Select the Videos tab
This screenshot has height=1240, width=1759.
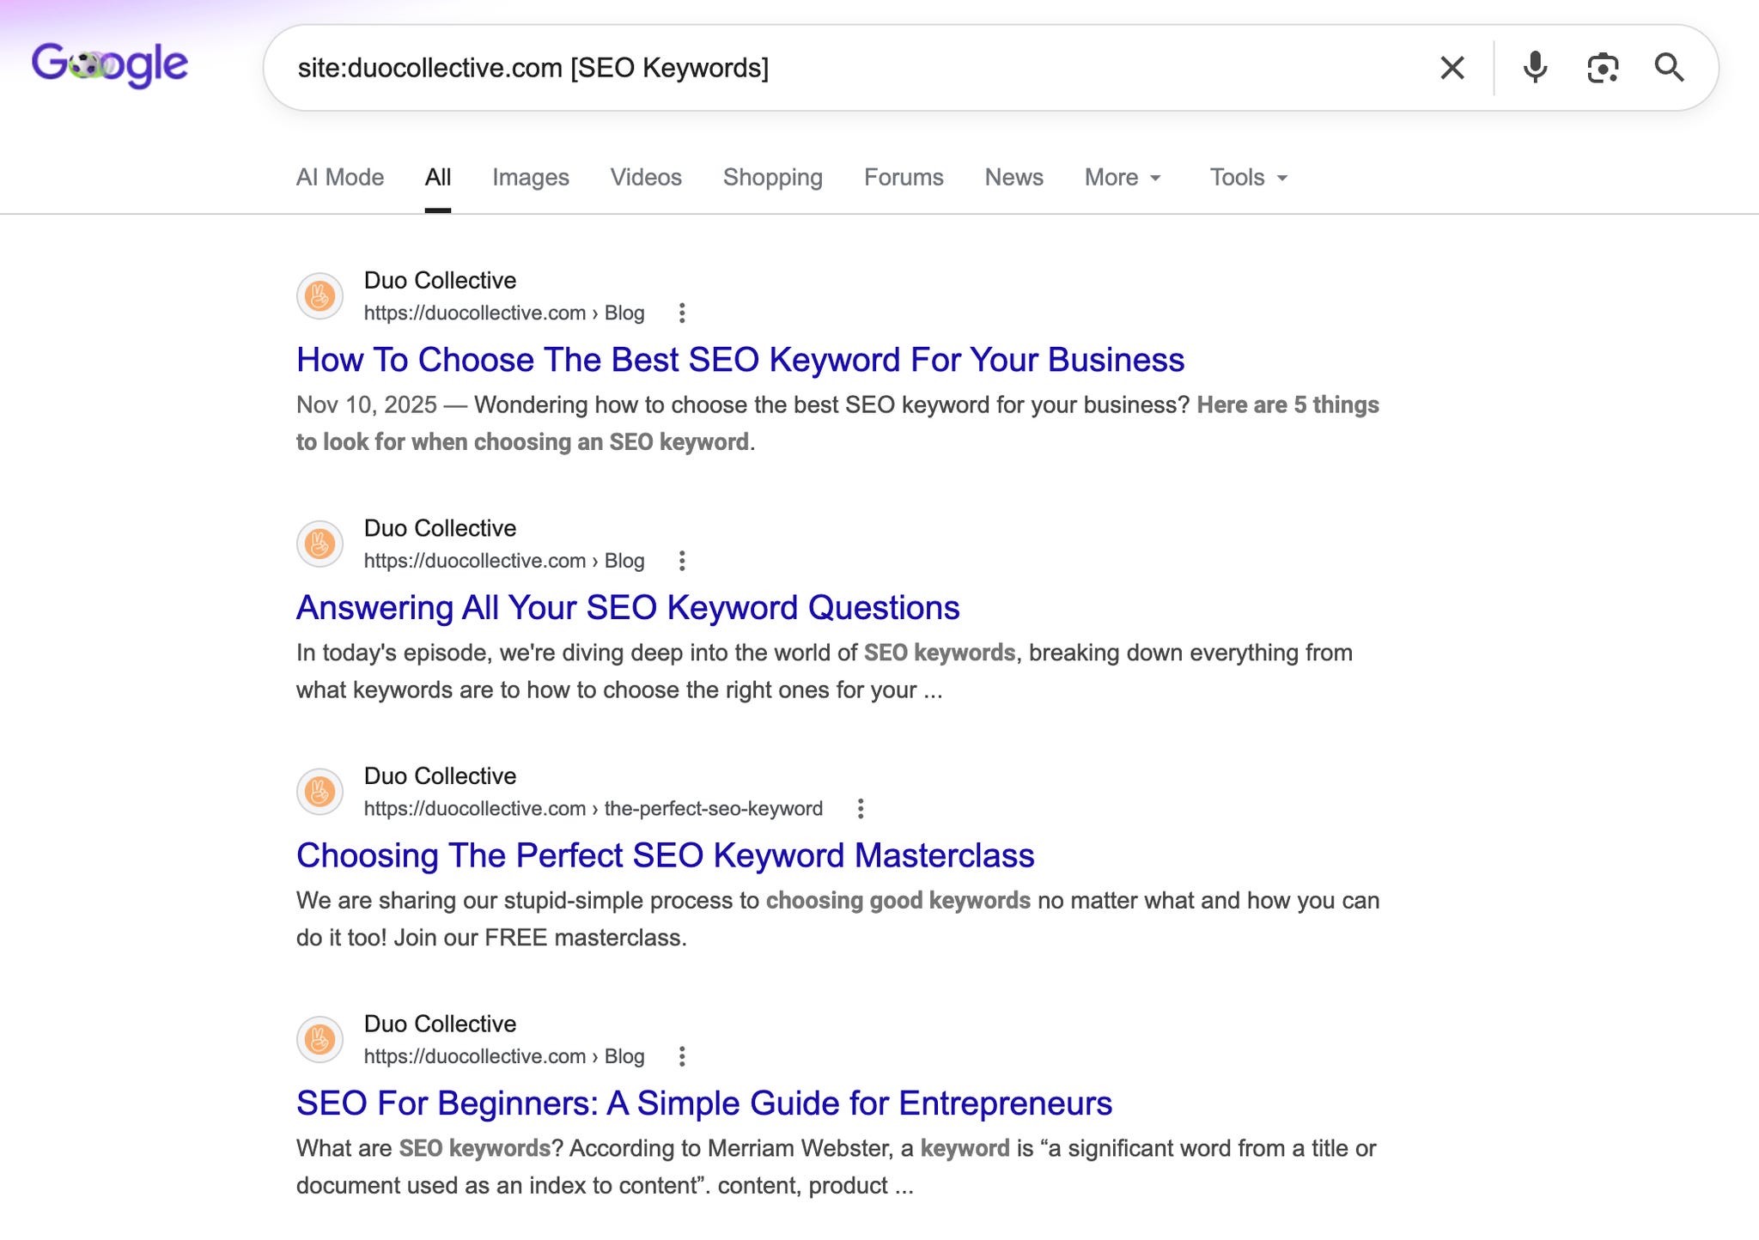click(x=646, y=178)
